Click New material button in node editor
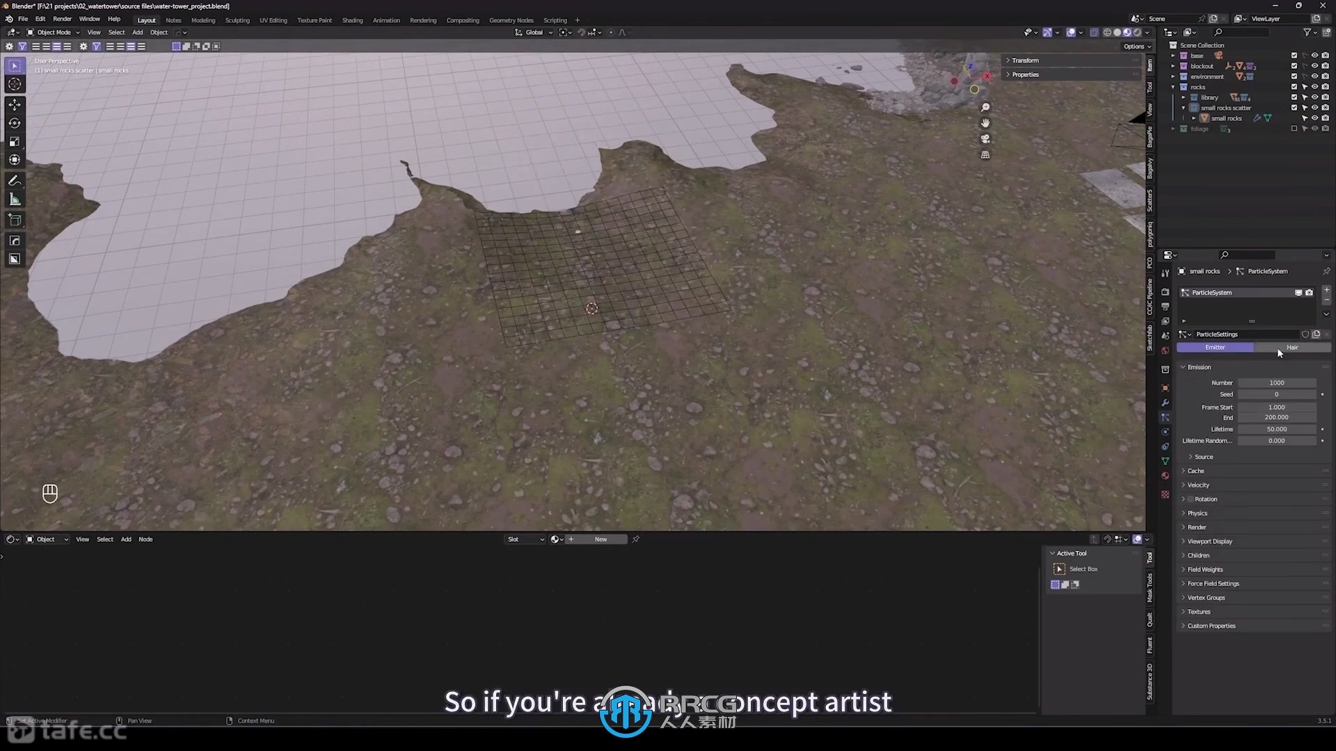 tap(601, 540)
